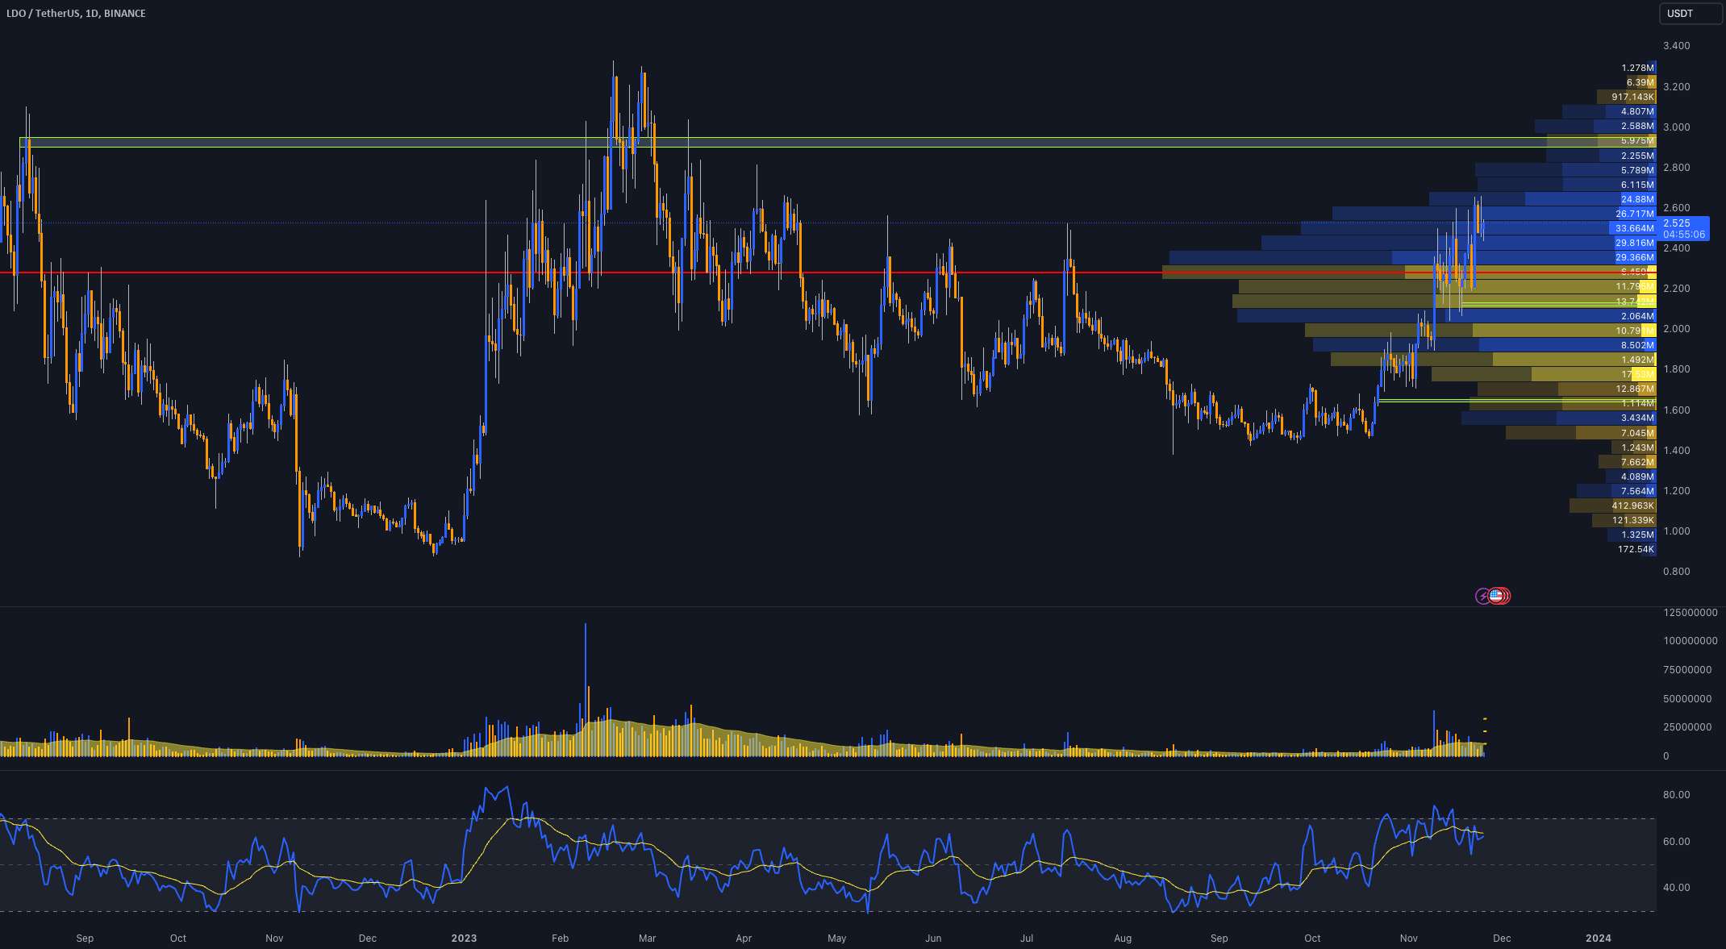Click the current price label 2.525

(x=1677, y=223)
